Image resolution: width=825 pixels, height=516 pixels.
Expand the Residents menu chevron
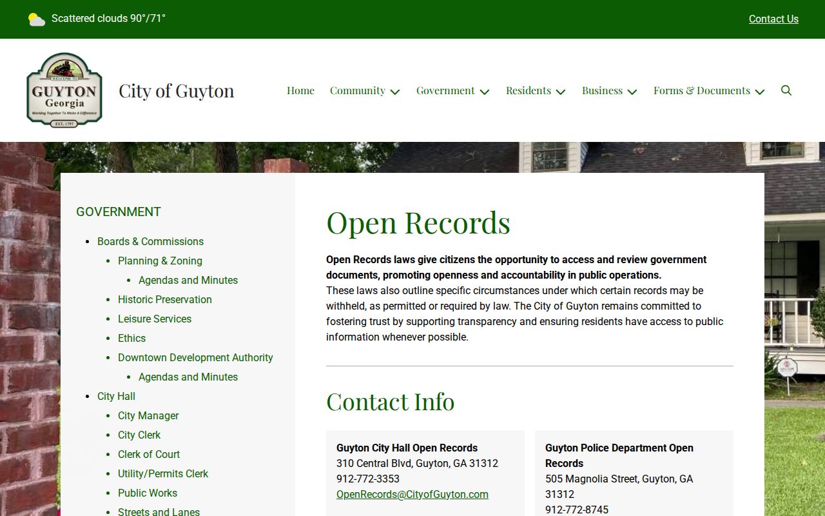[x=561, y=92]
